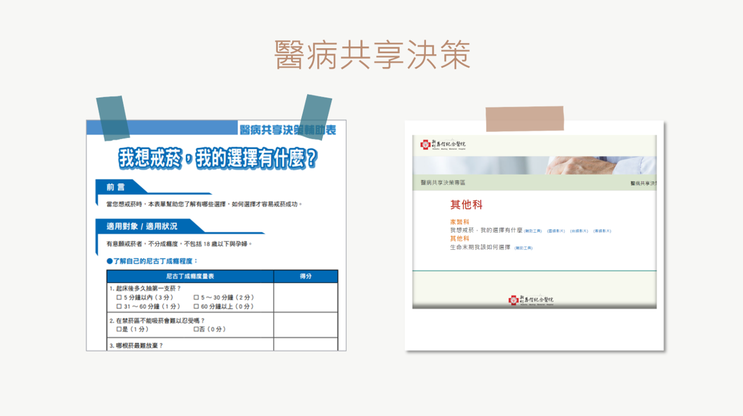Select 醫病共享決策專區 in the green bar
This screenshot has height=416, width=743.
tap(443, 182)
